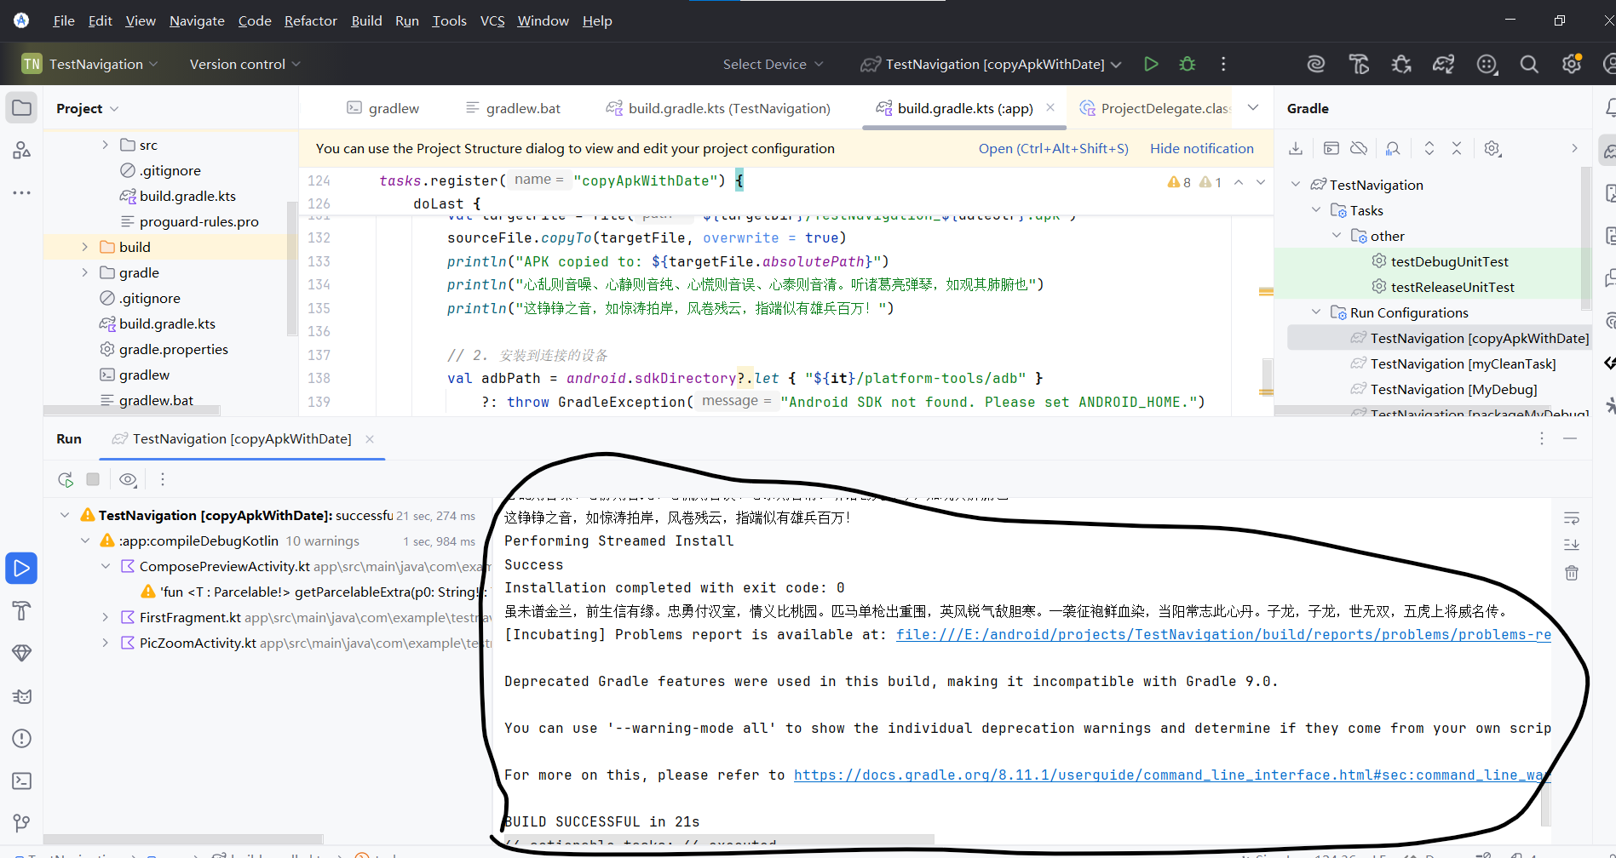Rerun the copyApkWithDate task in Run panel

[x=66, y=479]
